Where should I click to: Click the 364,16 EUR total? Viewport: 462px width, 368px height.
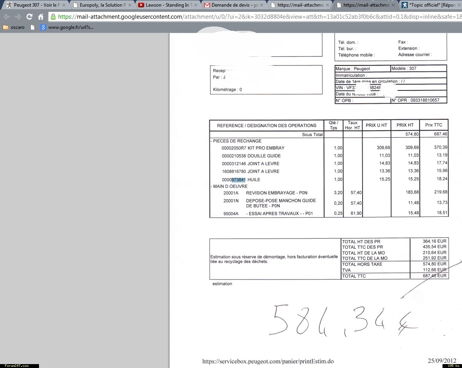[434, 241]
